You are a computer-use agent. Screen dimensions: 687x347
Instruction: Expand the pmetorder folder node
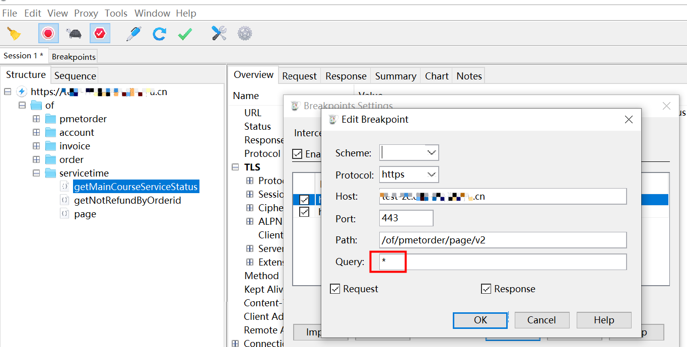[x=36, y=119]
